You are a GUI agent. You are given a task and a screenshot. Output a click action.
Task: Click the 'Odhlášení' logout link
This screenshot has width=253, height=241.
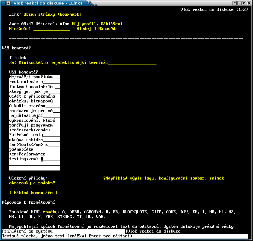(112, 24)
